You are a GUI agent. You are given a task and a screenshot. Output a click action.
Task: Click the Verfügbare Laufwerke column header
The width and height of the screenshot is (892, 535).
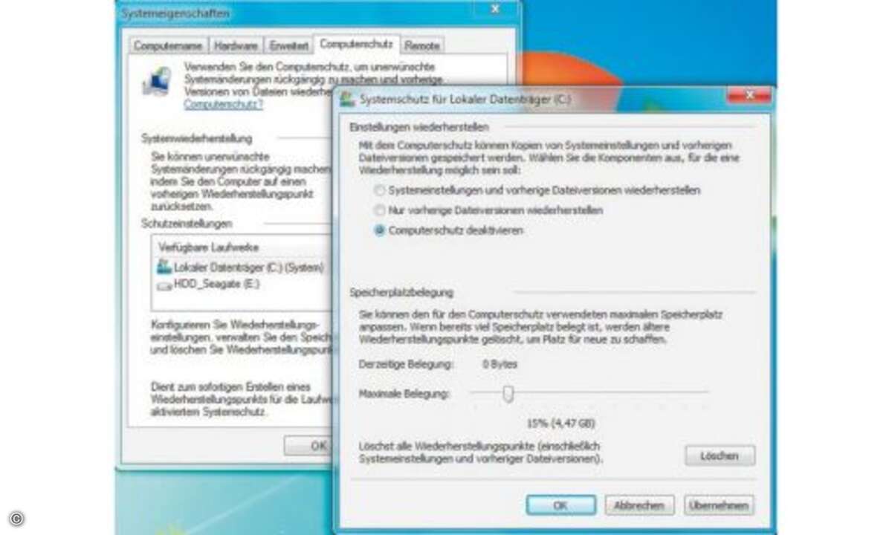[x=209, y=247]
